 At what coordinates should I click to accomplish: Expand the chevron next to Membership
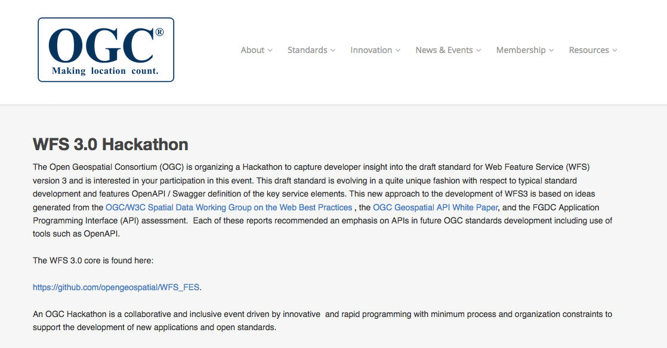tap(552, 51)
